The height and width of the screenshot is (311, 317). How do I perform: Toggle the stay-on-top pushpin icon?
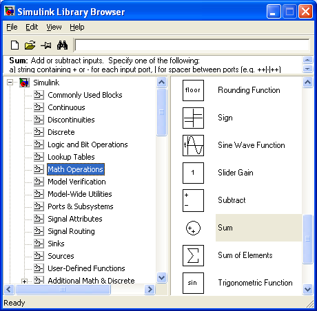coord(46,45)
